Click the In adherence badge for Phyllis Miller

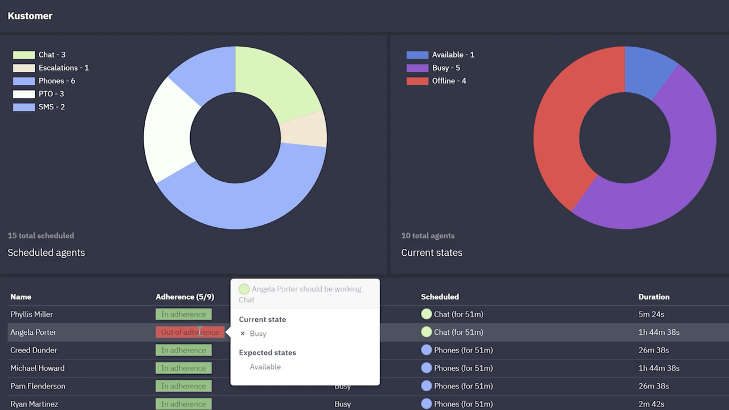(x=183, y=314)
